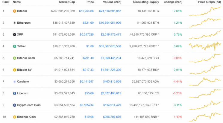223x123 pixels.
Task: Click Binance Coin volume $206,207,676
Action: 112,117
